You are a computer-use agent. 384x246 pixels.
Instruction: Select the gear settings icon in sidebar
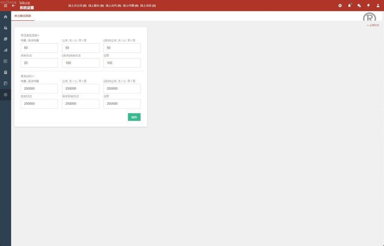5,94
